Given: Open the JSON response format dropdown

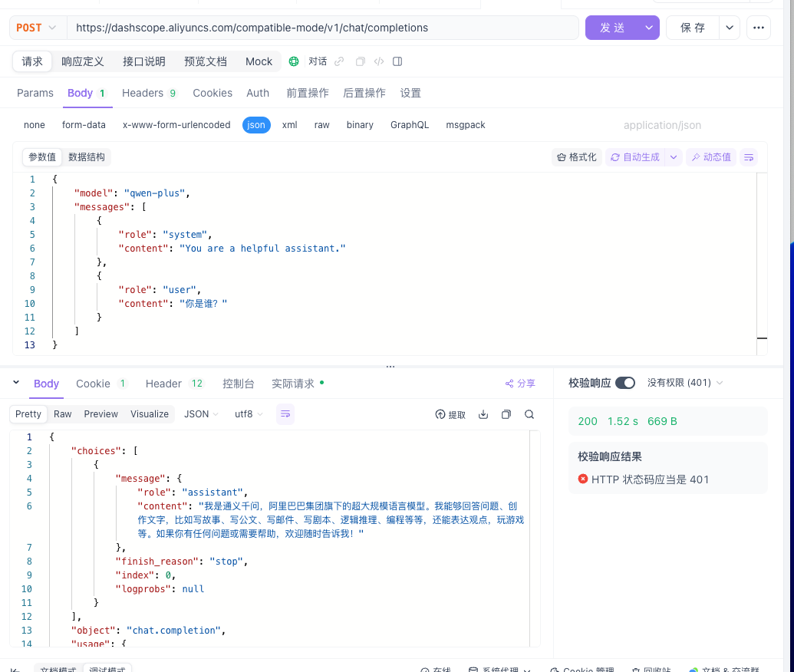Looking at the screenshot, I should point(201,414).
